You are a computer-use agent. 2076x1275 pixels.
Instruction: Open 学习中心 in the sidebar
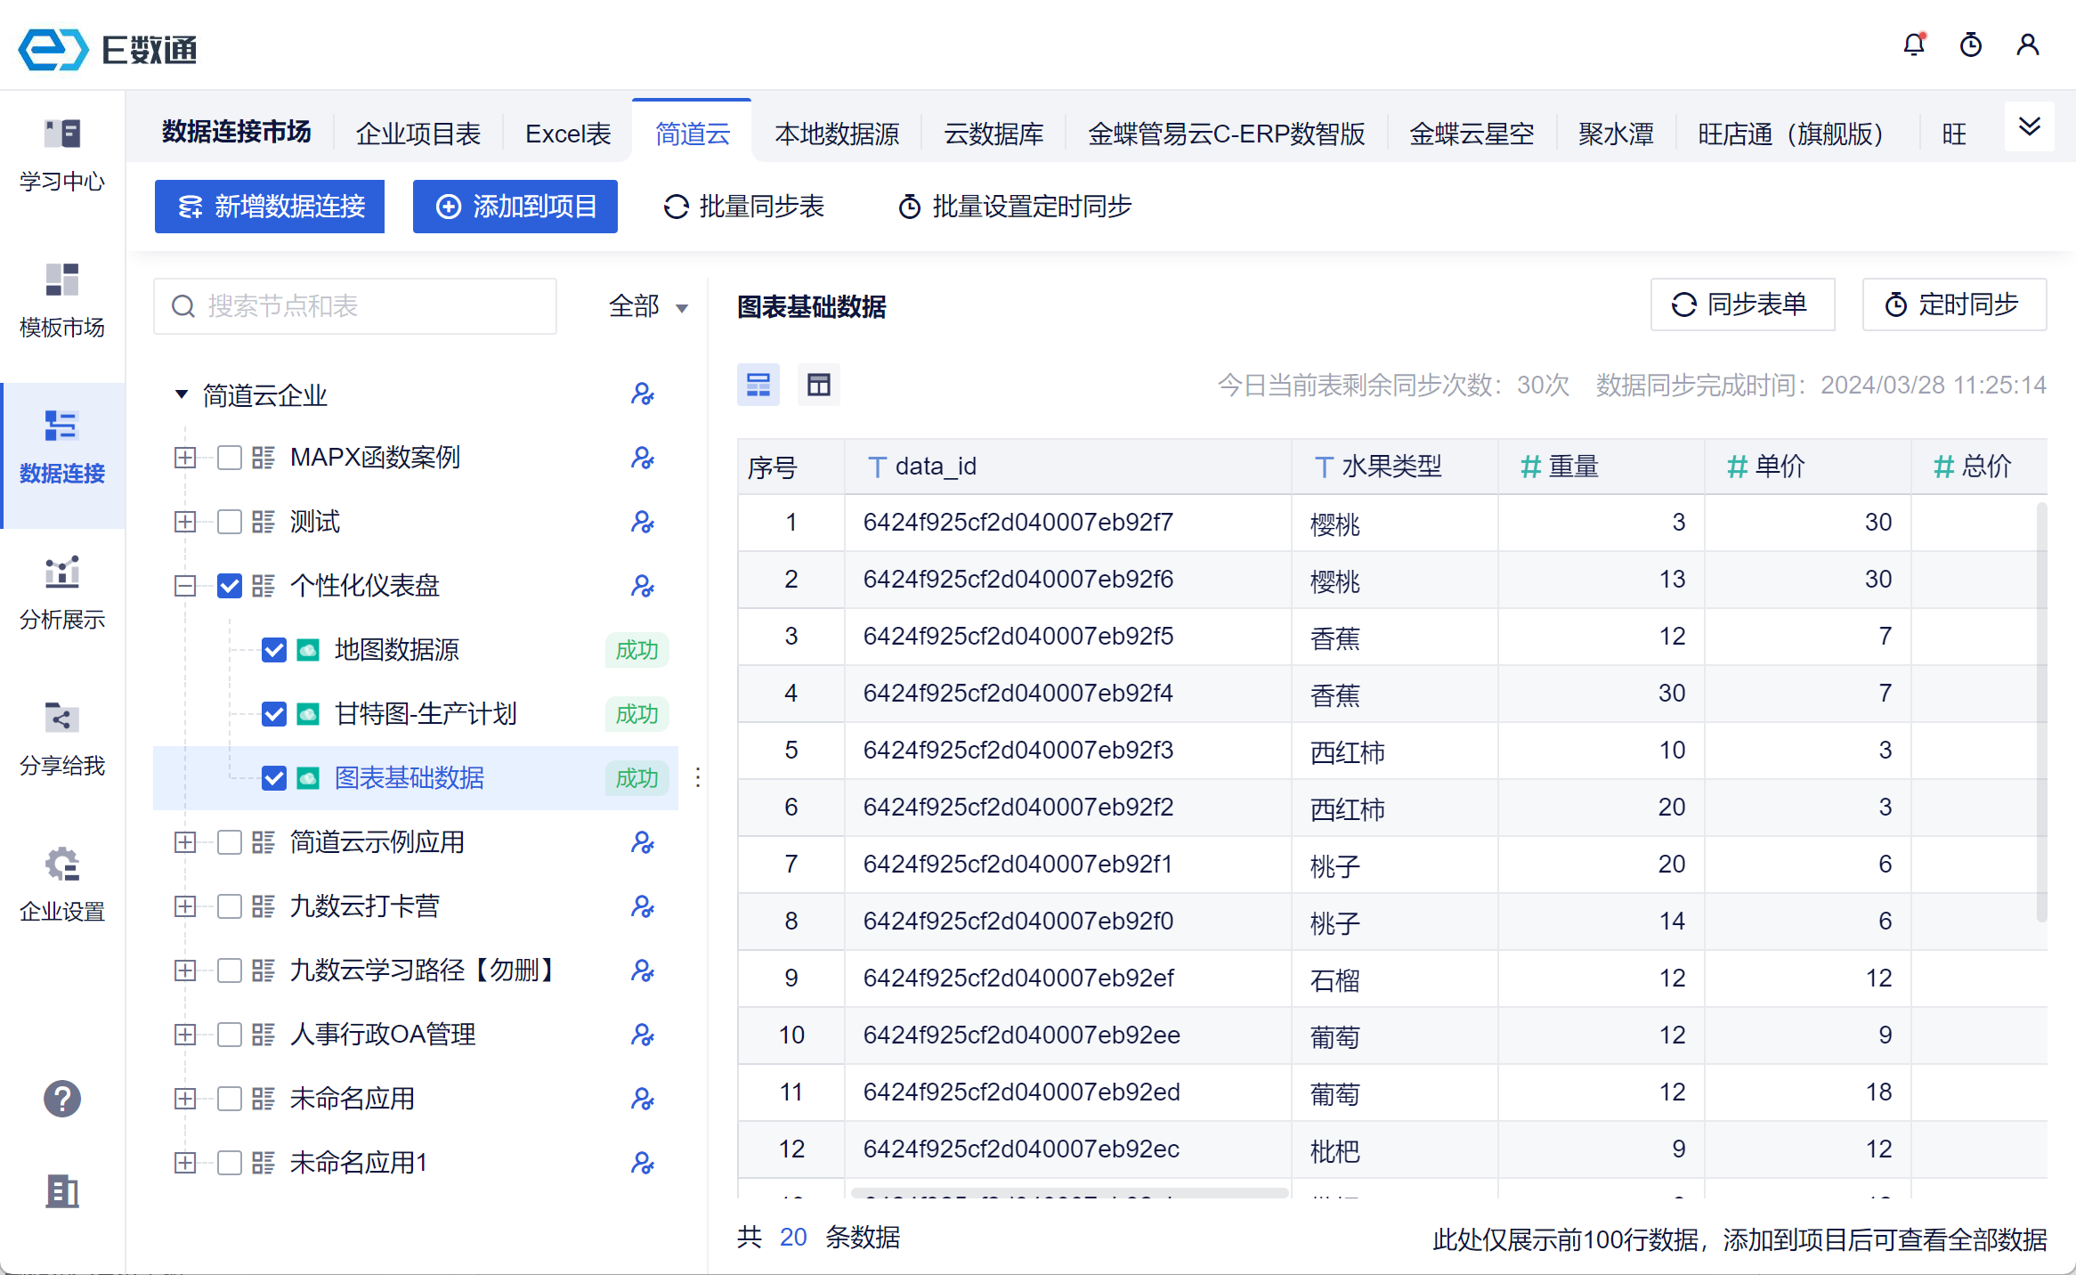tap(62, 156)
